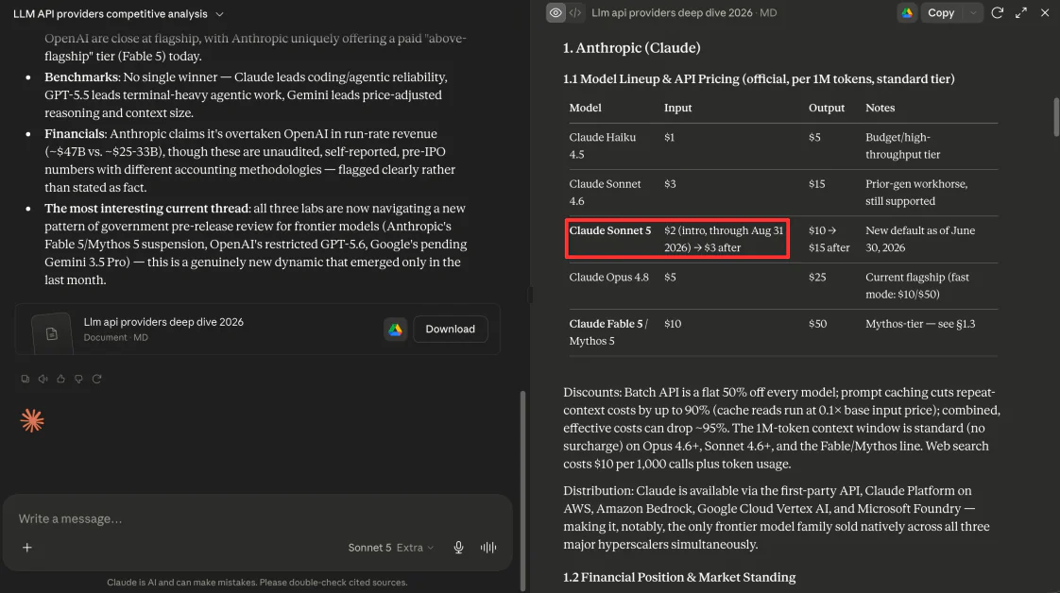Expand the document panel to fullscreen

click(1020, 13)
